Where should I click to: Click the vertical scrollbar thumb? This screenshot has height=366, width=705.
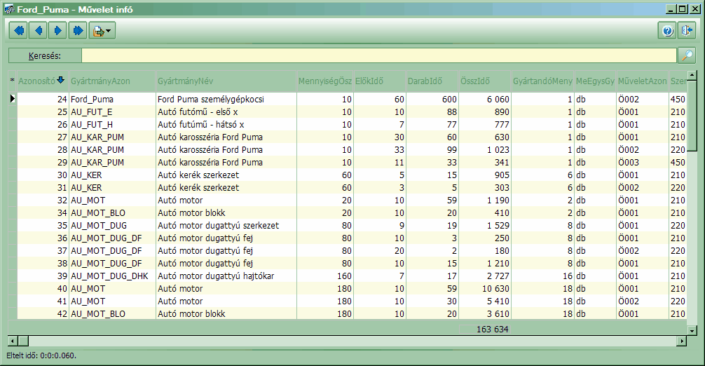coord(692,116)
